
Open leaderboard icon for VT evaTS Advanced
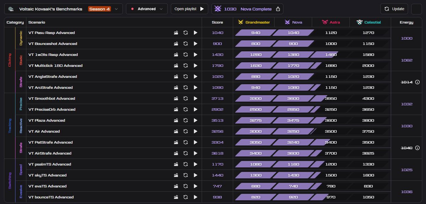[x=176, y=186]
